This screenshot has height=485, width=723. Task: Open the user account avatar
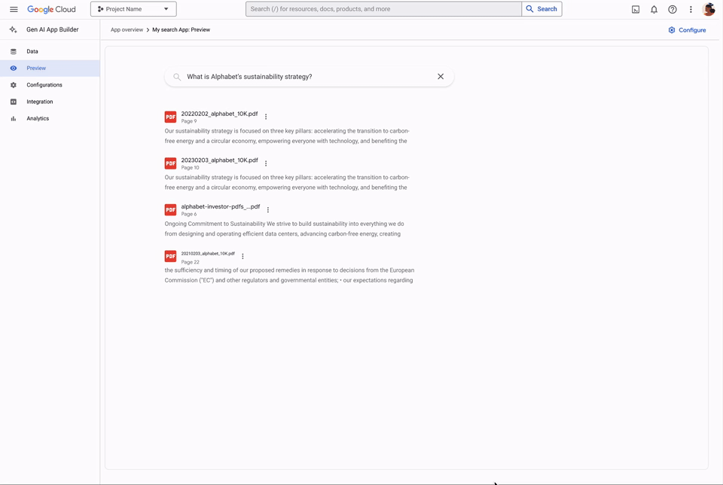(x=709, y=9)
